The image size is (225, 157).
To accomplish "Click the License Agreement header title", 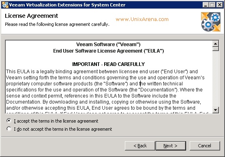I will click(x=32, y=16).
